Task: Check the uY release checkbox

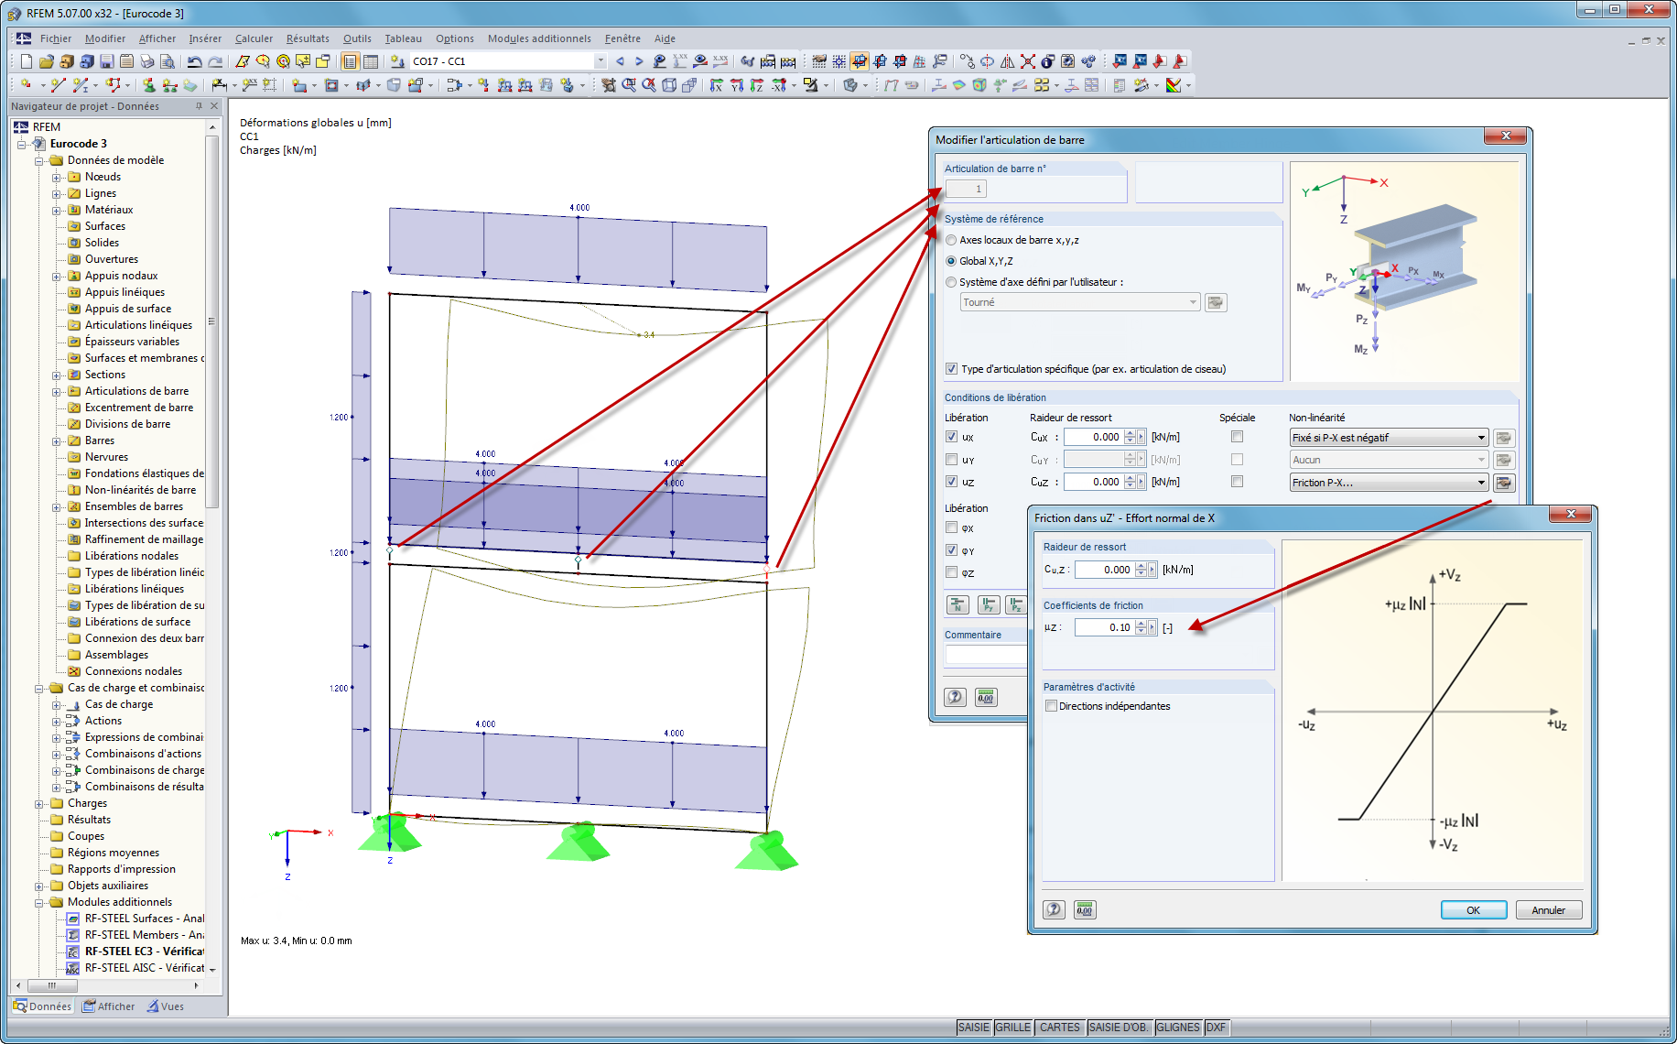Action: coord(952,460)
